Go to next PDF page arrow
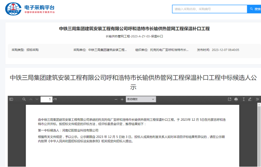 click(x=37, y=99)
